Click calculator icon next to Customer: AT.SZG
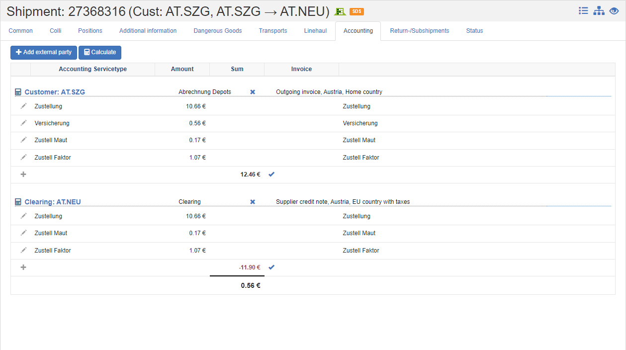 pos(18,92)
